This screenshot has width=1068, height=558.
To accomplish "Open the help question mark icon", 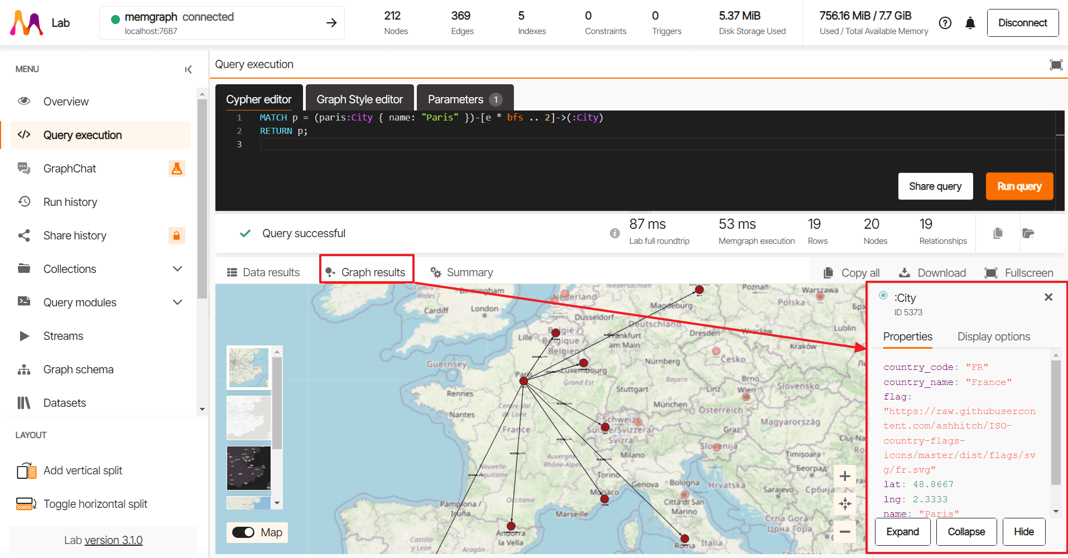I will pos(945,23).
